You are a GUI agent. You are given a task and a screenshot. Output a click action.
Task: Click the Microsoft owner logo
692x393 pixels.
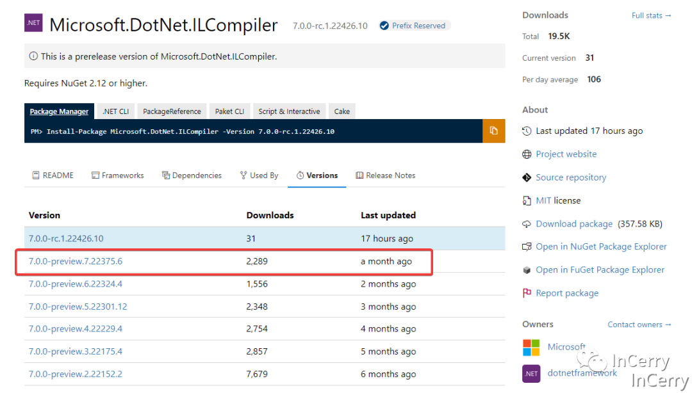coord(531,348)
